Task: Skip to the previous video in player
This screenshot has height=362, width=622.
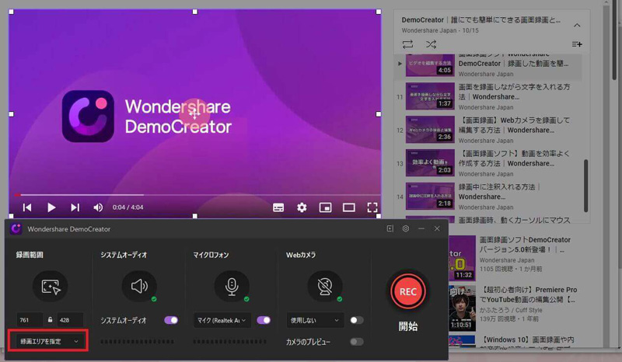Action: coord(27,207)
